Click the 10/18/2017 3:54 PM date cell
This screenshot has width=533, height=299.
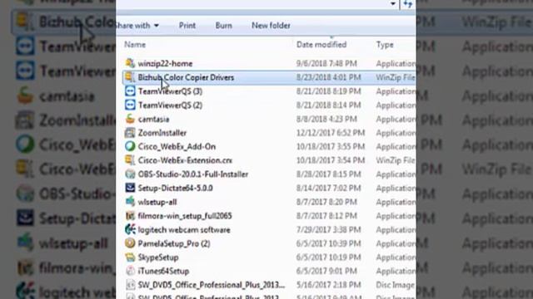pos(331,160)
